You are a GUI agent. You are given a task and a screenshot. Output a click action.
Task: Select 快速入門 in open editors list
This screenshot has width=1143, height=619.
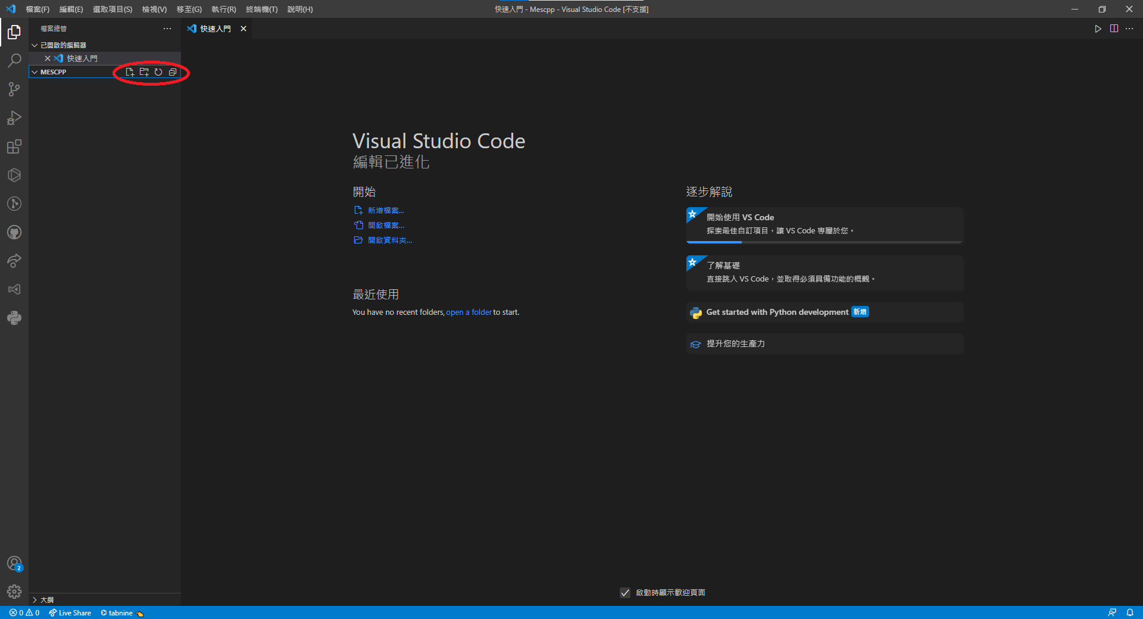pos(82,58)
